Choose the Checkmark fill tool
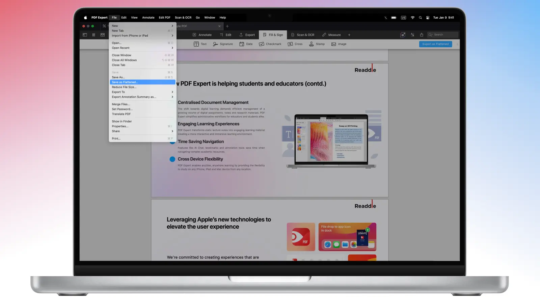 coord(270,44)
